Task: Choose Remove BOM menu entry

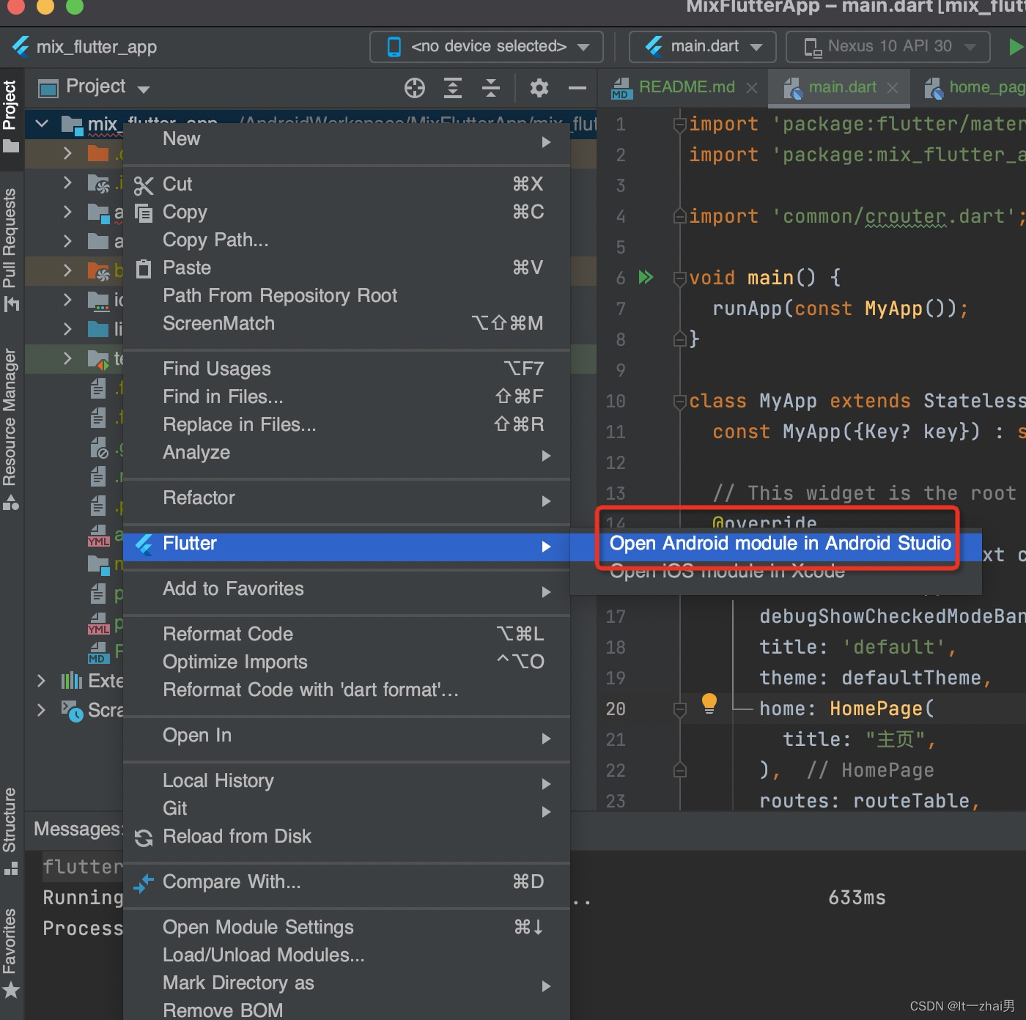Action: tap(347, 1010)
